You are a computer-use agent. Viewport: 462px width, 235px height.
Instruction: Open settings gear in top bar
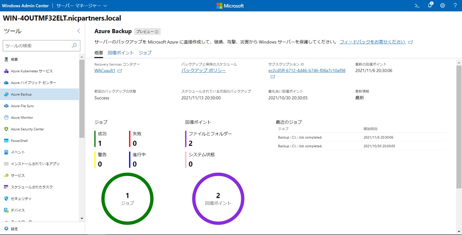point(442,6)
